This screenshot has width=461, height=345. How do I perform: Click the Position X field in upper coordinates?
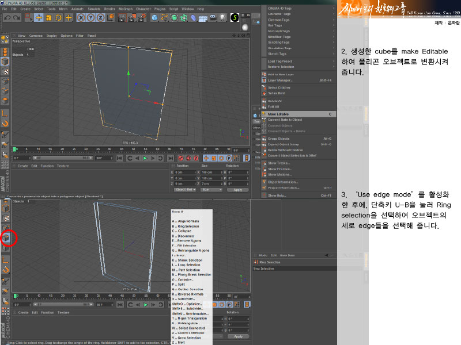186,172
